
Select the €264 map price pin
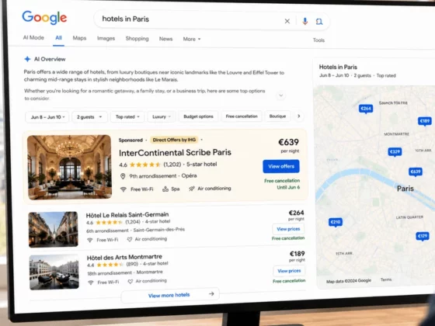(x=366, y=109)
